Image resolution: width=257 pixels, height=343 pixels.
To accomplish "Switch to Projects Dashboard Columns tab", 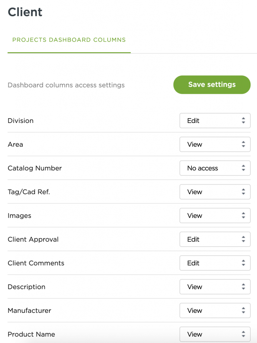I will tap(69, 40).
